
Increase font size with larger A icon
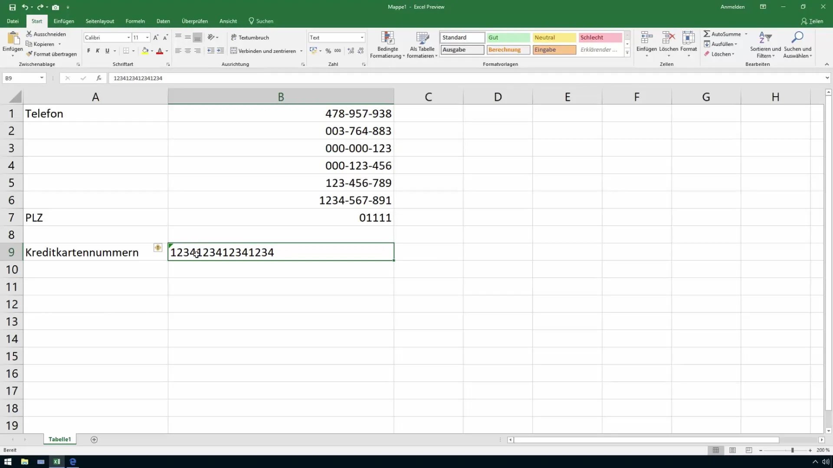click(156, 37)
